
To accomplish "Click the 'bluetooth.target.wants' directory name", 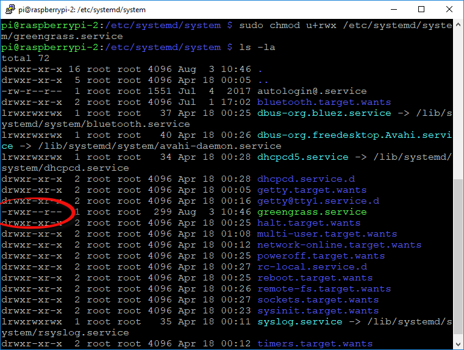I will coord(324,102).
